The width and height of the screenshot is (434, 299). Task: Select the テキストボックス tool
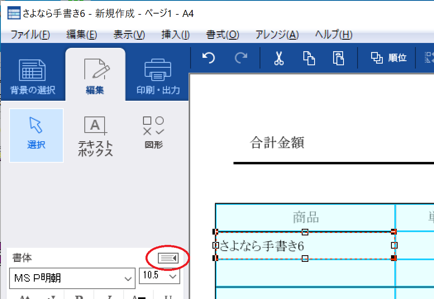[95, 136]
